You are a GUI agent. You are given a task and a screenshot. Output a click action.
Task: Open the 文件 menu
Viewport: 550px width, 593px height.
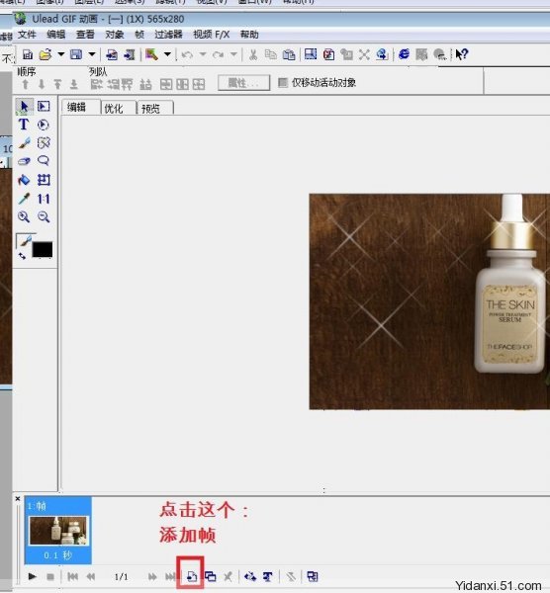point(27,35)
